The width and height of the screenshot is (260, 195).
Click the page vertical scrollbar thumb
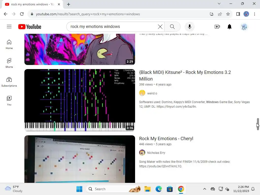[x=258, y=124]
